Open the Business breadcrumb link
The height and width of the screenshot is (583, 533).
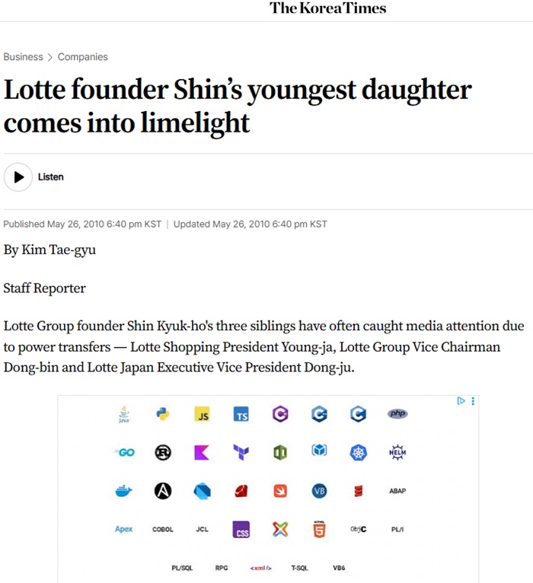click(23, 57)
